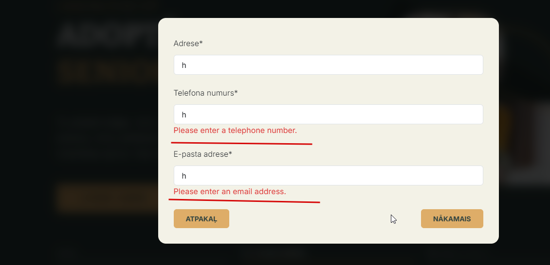550x265 pixels.
Task: Click the letter "h" in the Adrese field
Action: tap(184, 65)
